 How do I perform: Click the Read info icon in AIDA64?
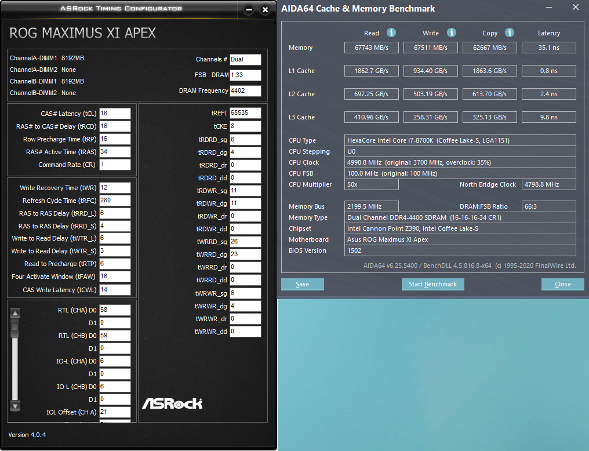tap(391, 32)
